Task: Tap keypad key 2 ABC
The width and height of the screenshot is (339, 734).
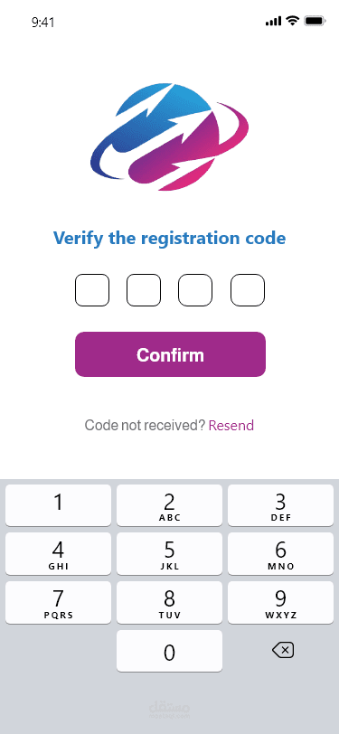Action: (170, 505)
